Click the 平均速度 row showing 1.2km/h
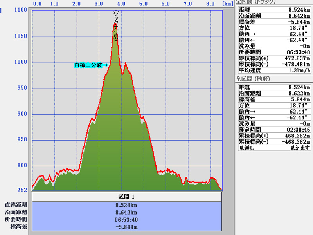This screenshot has height=235, width=313. tap(274, 70)
